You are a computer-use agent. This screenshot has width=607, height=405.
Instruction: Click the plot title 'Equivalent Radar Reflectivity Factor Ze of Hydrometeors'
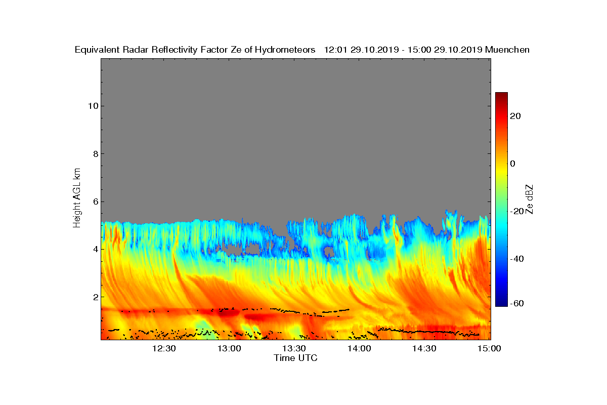point(195,50)
